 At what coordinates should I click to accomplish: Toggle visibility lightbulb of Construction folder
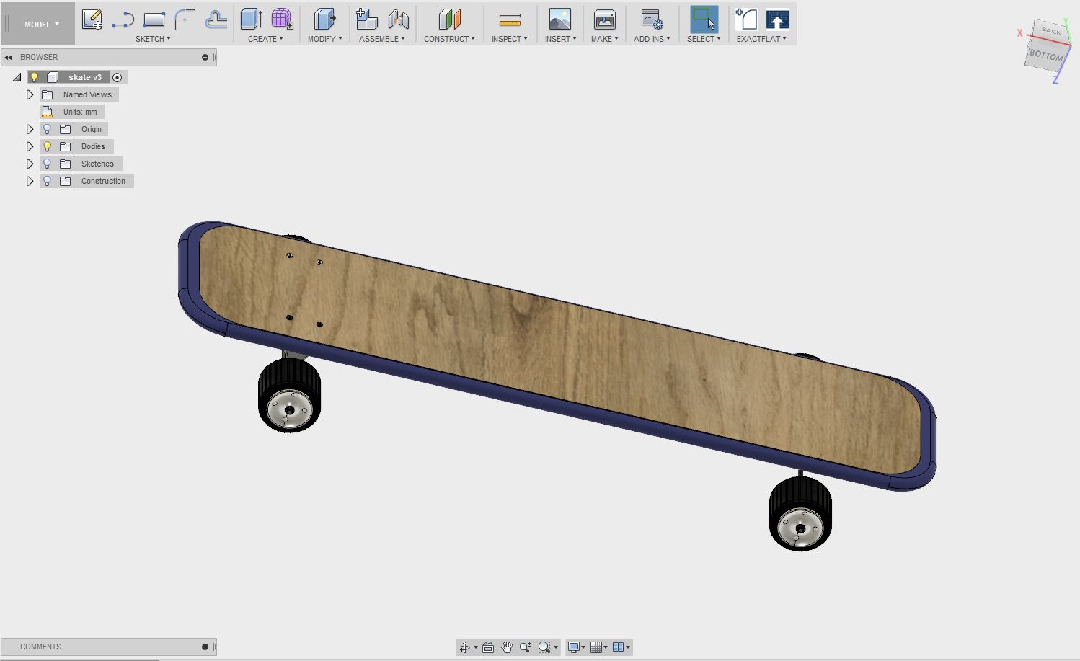pyautogui.click(x=47, y=181)
